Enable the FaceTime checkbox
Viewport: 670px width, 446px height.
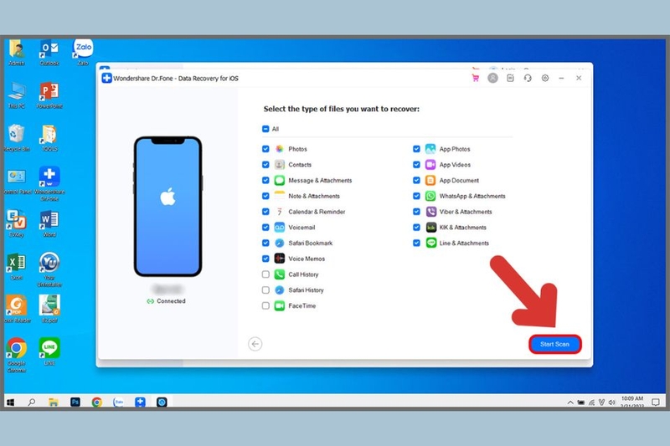(265, 305)
